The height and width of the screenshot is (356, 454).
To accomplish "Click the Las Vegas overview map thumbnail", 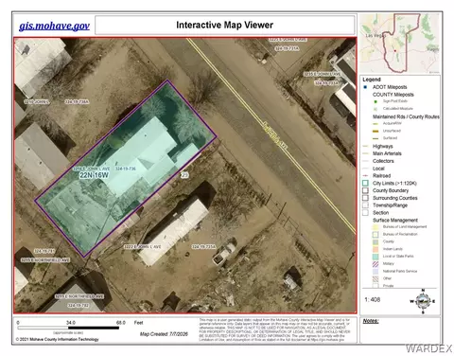I will (x=400, y=44).
